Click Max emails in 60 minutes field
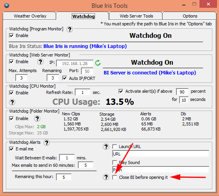The image size is (219, 196). pyautogui.click(x=86, y=165)
